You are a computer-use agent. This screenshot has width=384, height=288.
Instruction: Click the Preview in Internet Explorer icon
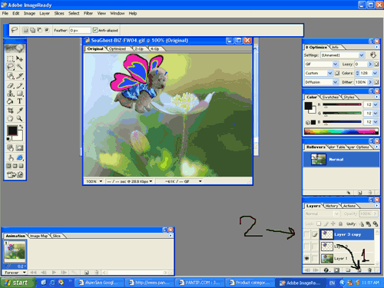tap(20, 157)
